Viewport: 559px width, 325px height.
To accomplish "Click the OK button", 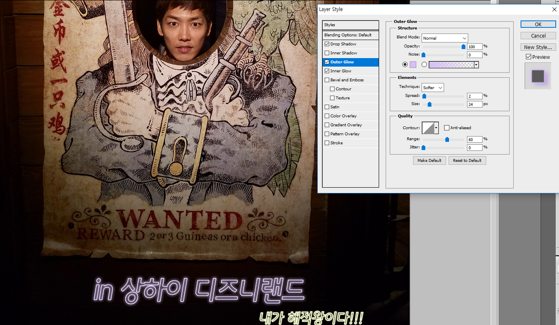I will click(538, 25).
